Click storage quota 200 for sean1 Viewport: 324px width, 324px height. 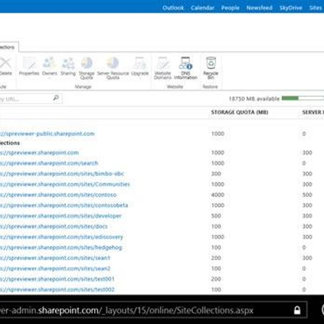point(216,258)
